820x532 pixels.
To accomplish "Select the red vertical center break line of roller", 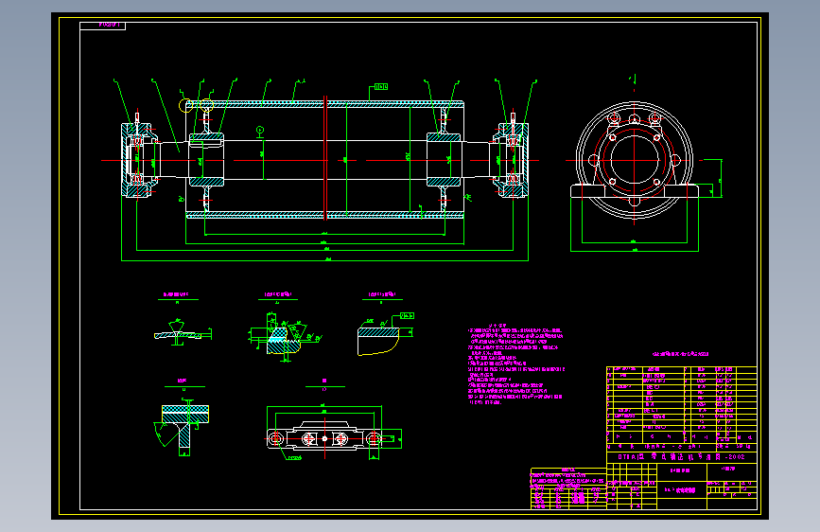I will tap(325, 158).
